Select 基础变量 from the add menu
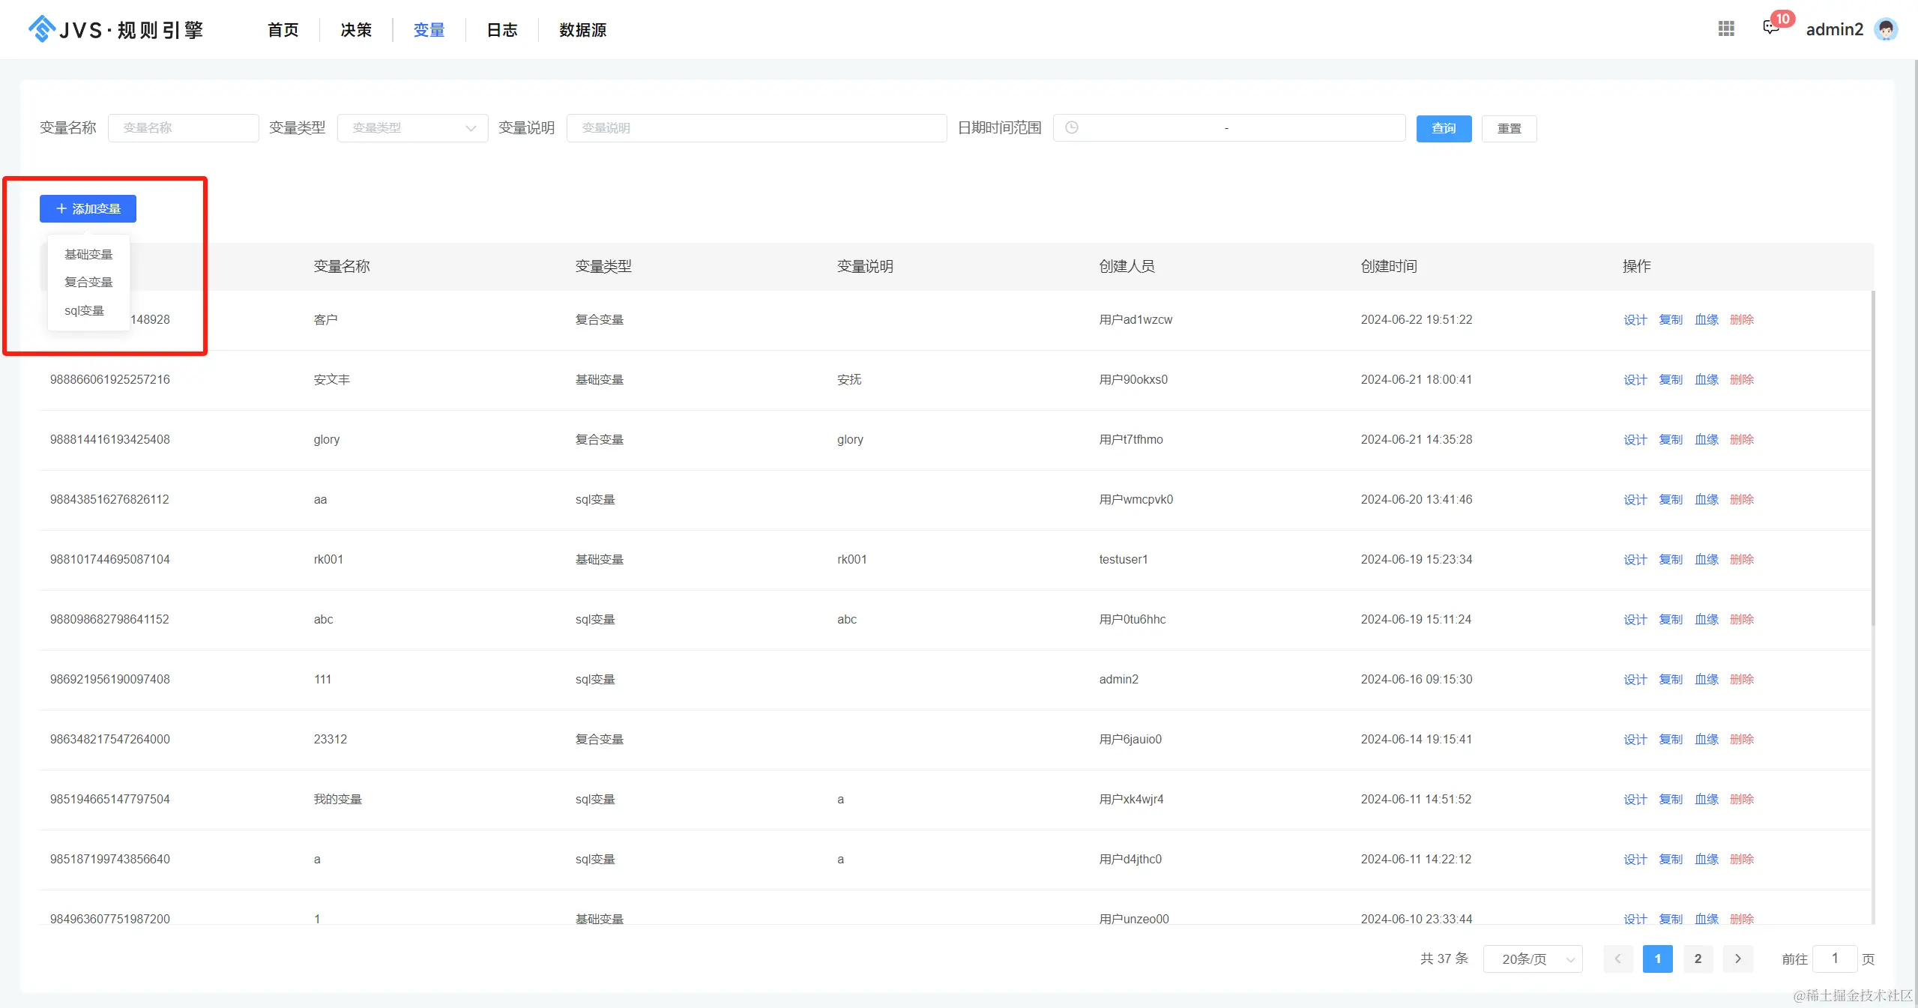1918x1008 pixels. coord(88,254)
